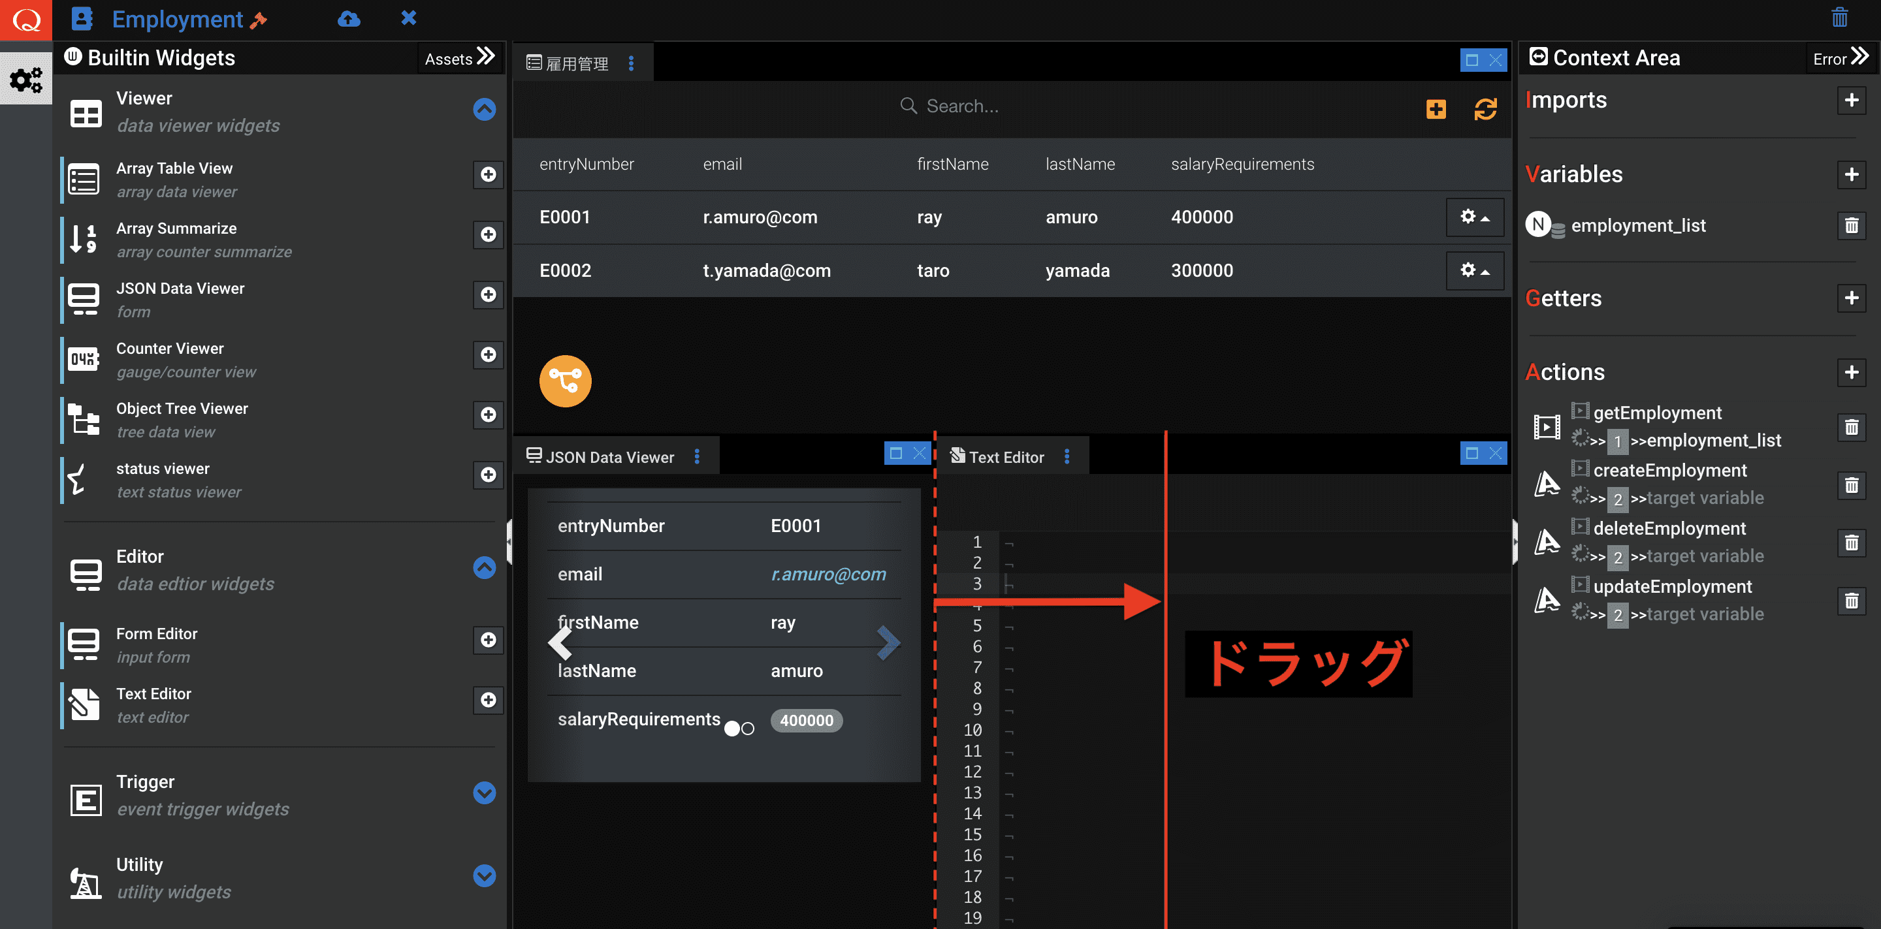Viewport: 1881px width, 929px height.
Task: Click the Context Area header
Action: (x=1604, y=57)
